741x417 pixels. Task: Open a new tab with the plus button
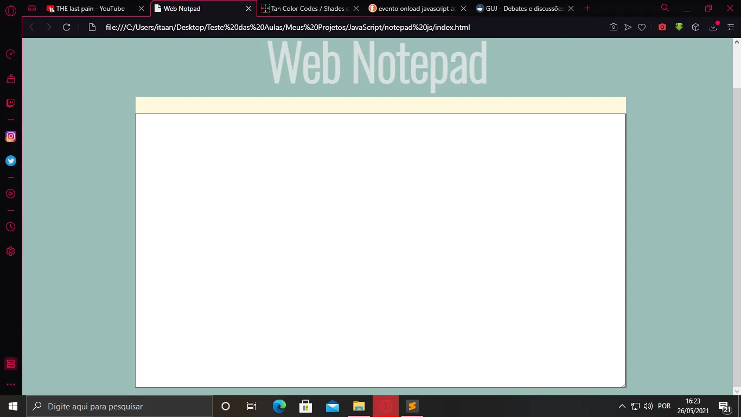coord(587,8)
